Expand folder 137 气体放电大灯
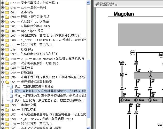The image size is (163, 129). 2,54
